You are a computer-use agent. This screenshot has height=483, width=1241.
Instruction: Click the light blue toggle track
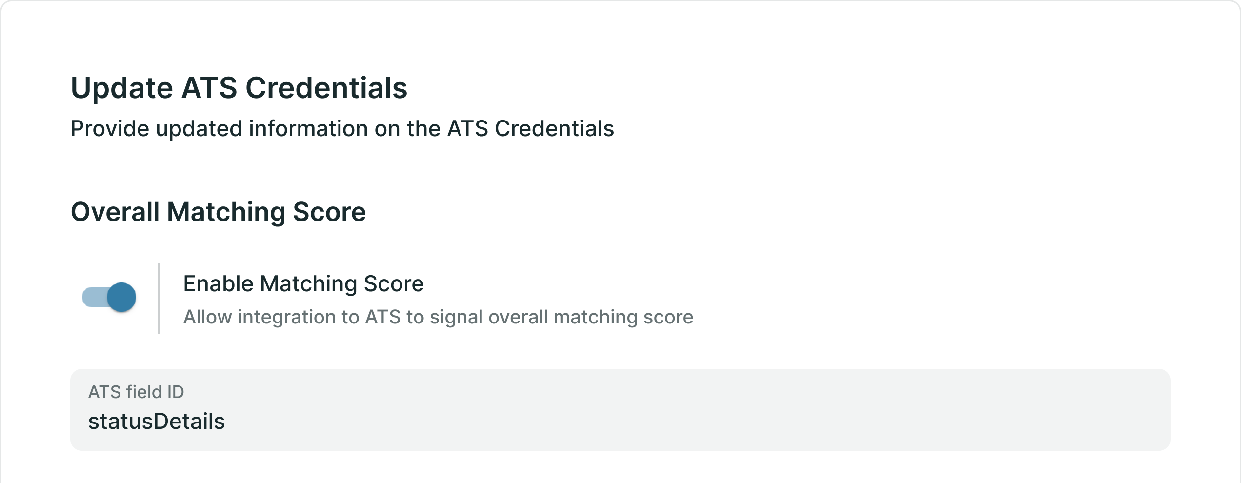click(x=93, y=297)
